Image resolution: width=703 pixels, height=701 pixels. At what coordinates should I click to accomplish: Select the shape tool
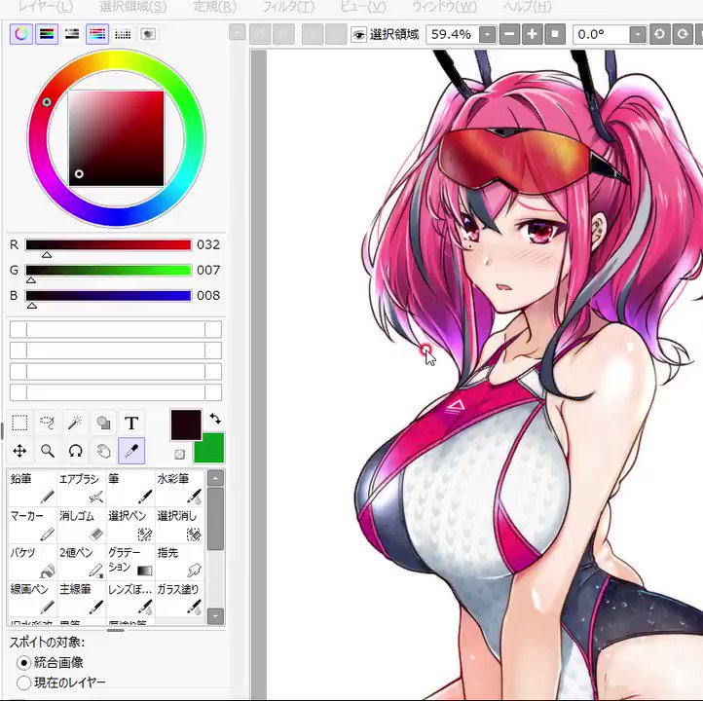point(103,423)
